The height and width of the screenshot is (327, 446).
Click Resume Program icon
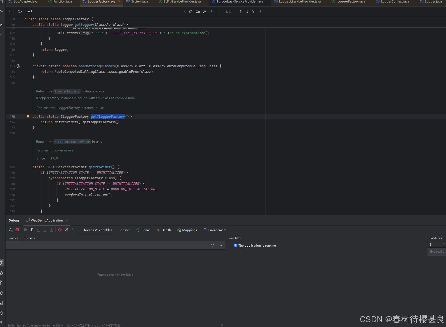point(25,230)
